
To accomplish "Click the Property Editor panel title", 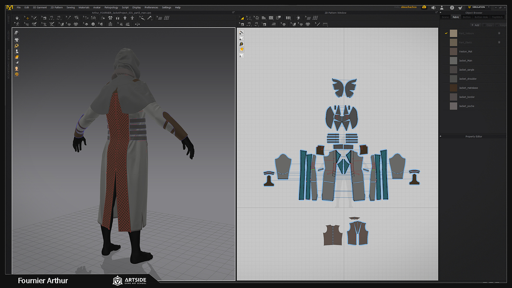I will click(x=474, y=137).
